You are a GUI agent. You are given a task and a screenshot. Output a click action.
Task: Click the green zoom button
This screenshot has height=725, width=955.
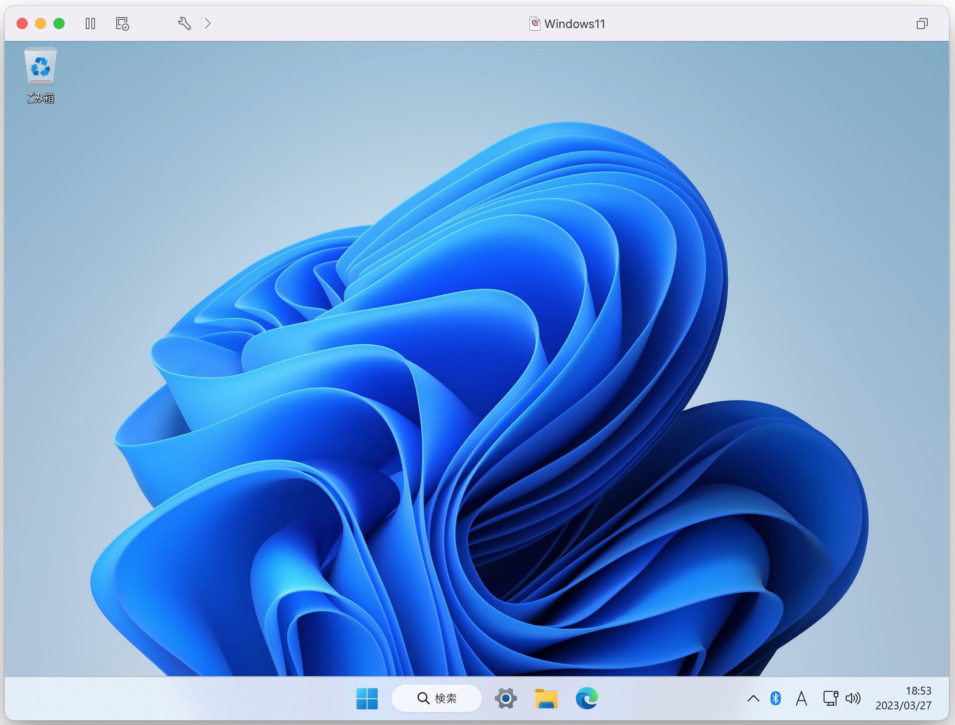point(59,24)
